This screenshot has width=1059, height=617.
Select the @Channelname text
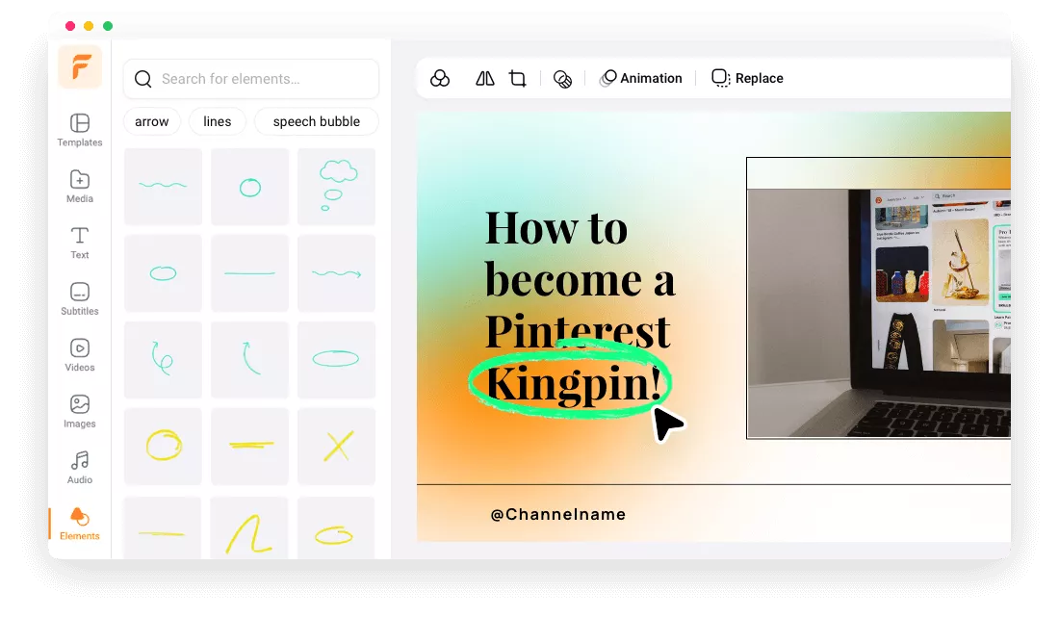coord(557,514)
